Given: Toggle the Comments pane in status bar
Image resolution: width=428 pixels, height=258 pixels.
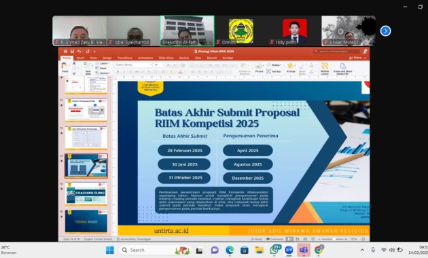Looking at the screenshot, I should [x=275, y=239].
